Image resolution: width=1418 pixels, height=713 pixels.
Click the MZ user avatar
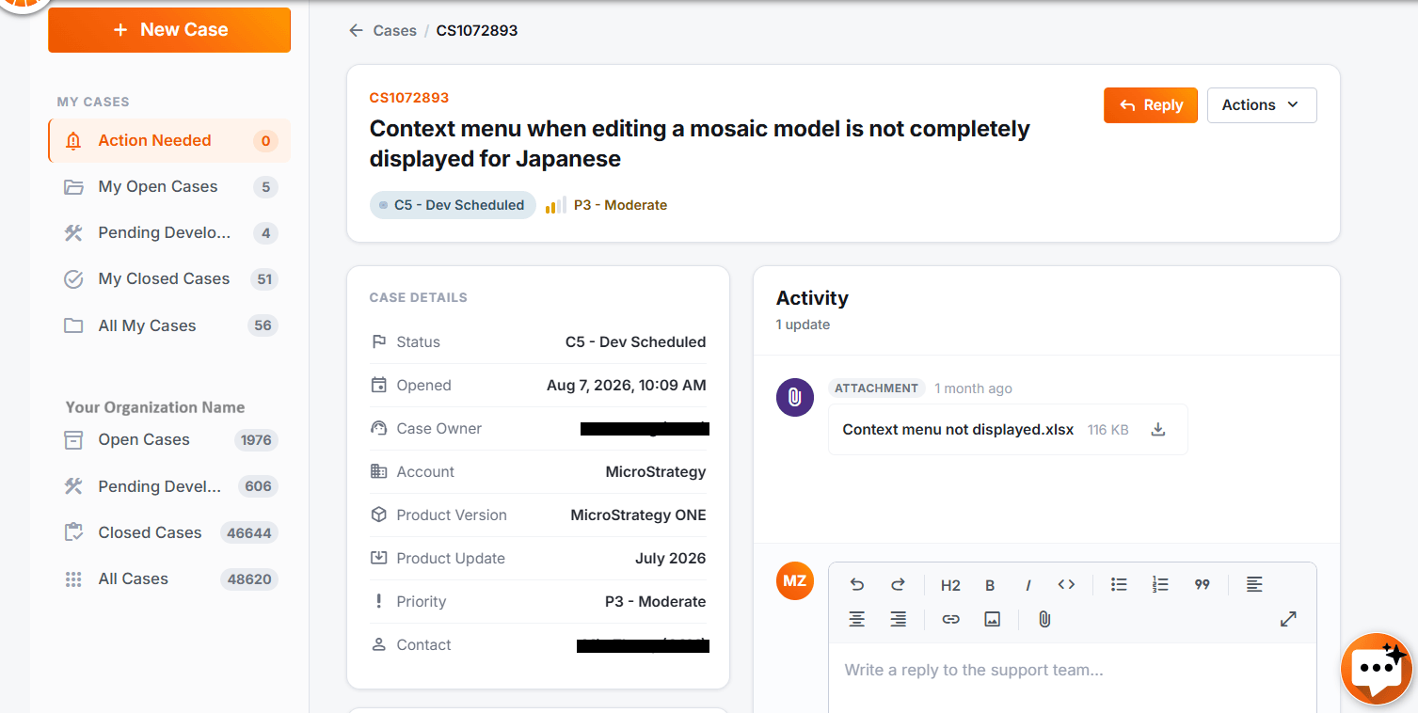pyautogui.click(x=794, y=581)
